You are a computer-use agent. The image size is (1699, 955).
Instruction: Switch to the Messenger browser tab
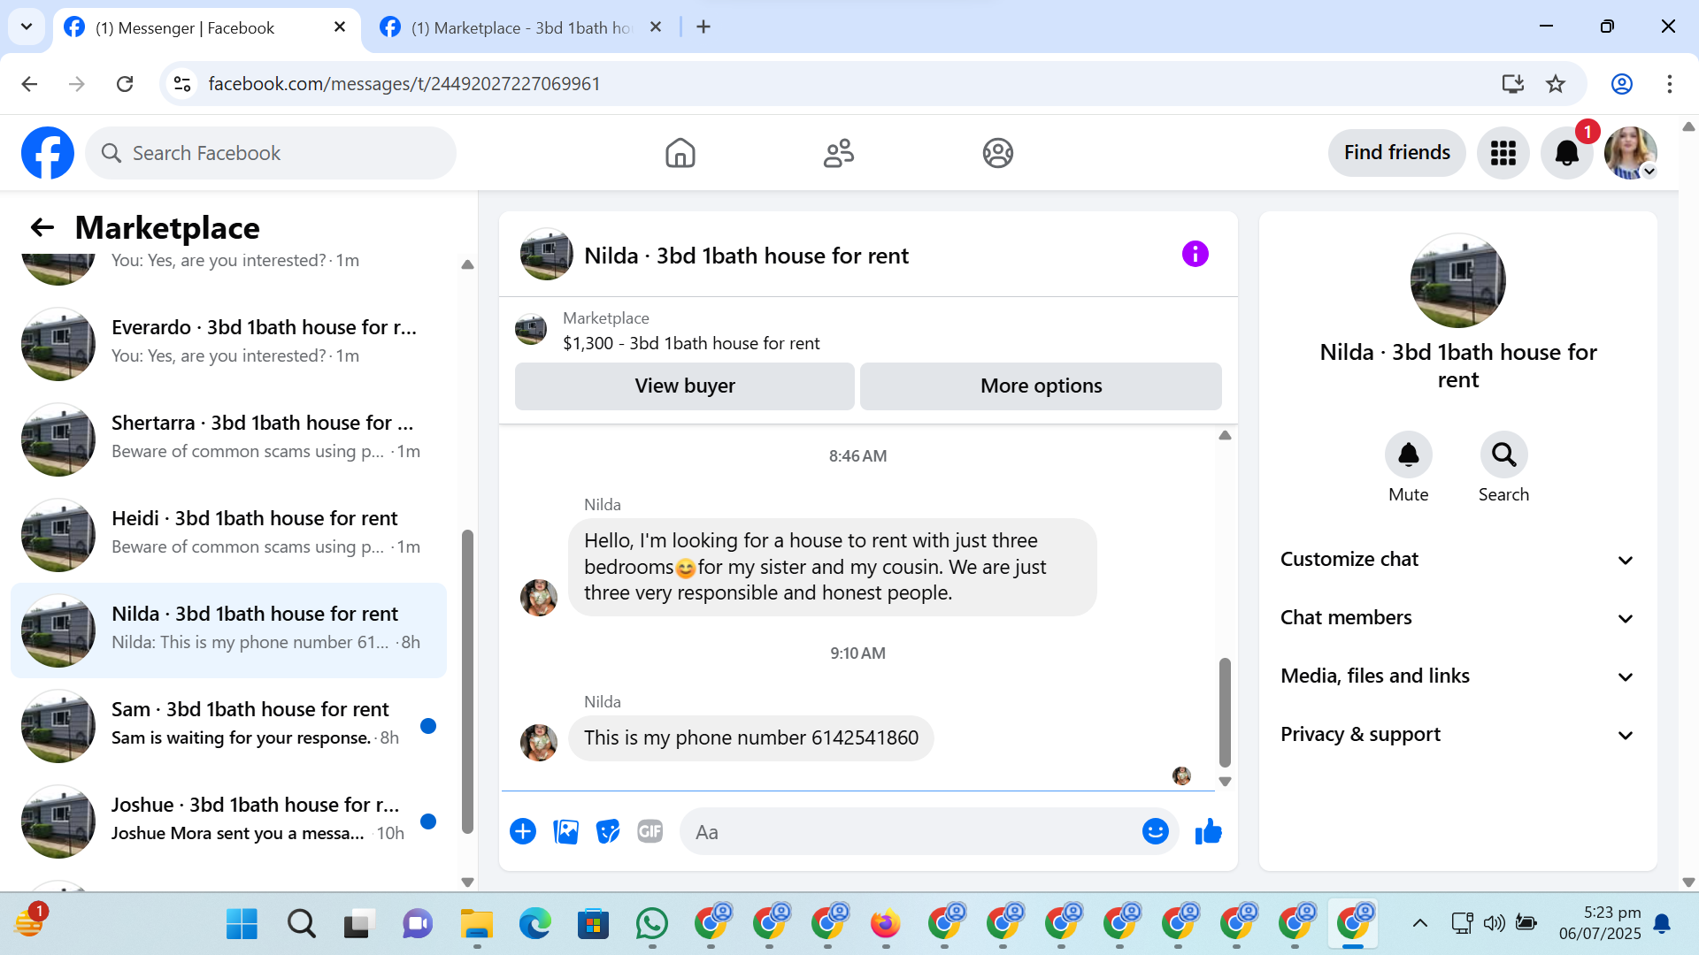pos(207,27)
